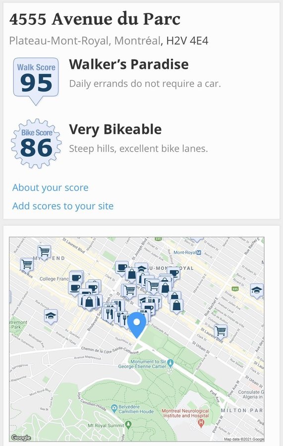Click school marker on map's far right edge

pos(257,291)
